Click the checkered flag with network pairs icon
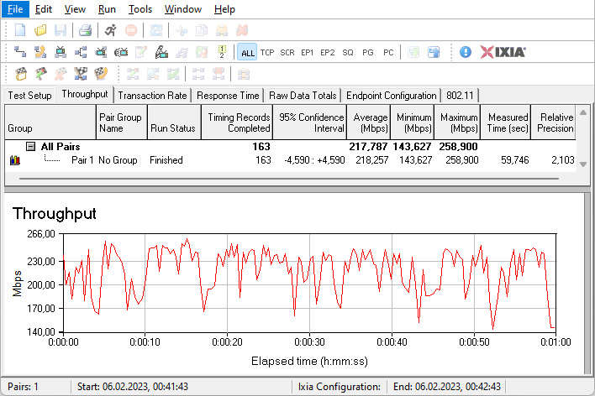595x396 pixels. pyautogui.click(x=81, y=74)
